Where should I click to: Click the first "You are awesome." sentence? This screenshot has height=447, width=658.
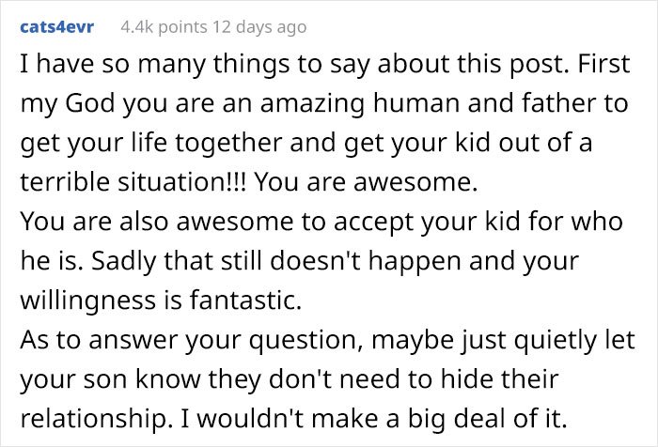[366, 182]
